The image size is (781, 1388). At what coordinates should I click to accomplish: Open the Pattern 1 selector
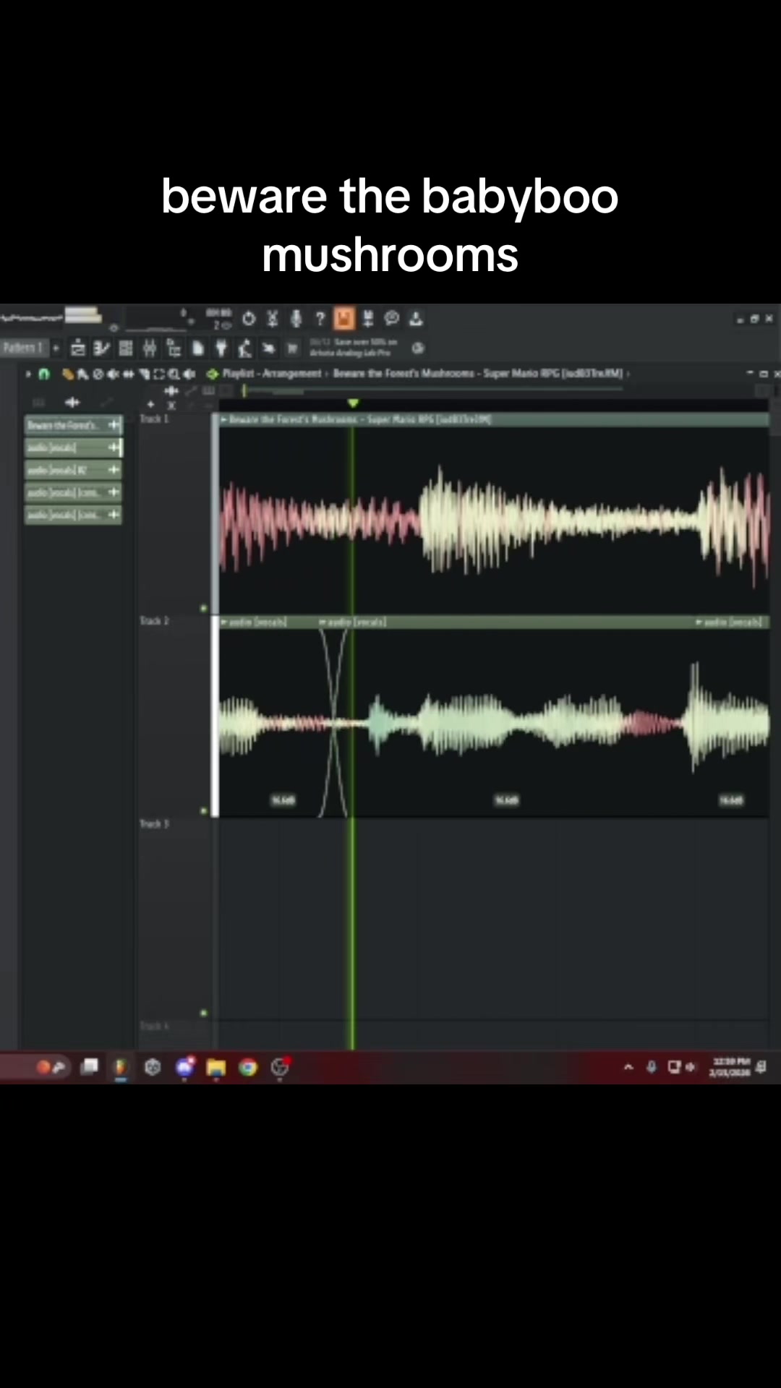[24, 348]
